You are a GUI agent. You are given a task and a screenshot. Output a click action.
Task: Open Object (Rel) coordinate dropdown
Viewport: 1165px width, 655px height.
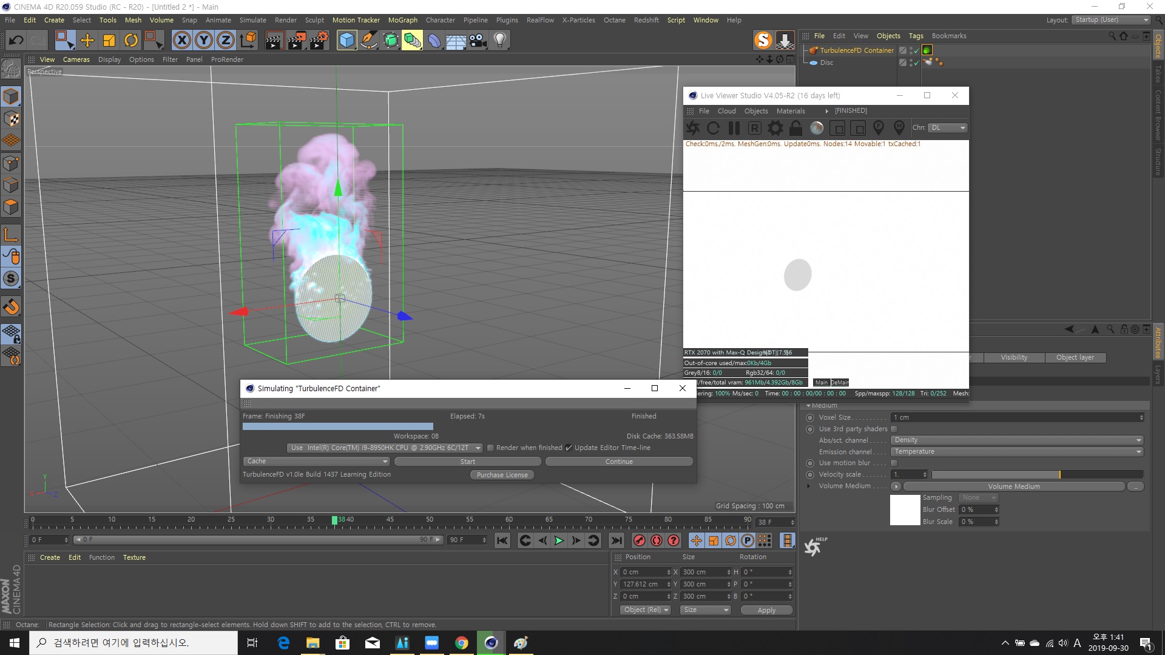tap(646, 610)
